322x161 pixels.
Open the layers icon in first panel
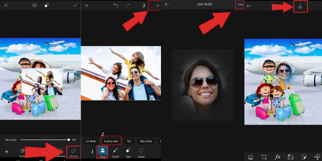[35, 5]
